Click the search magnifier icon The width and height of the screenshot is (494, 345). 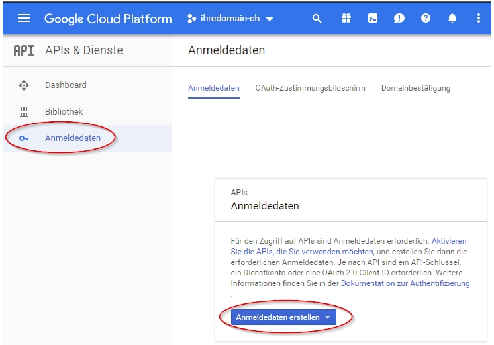pyautogui.click(x=317, y=19)
